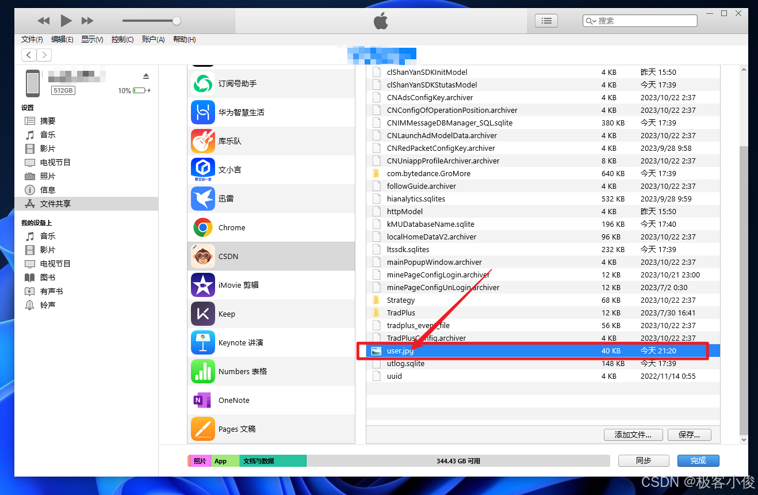Open the list view button near search
Screen dimensions: 758x495
click(x=546, y=21)
